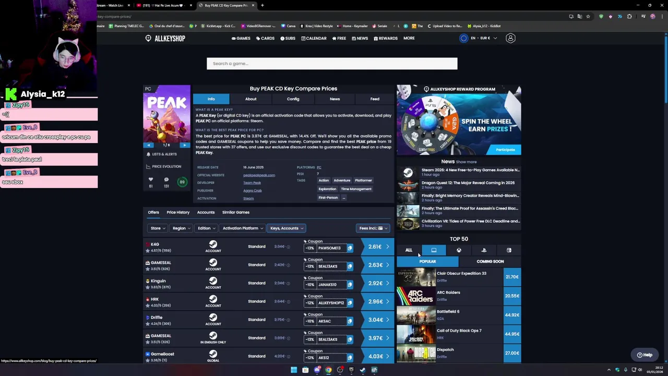Click Participate on the reward wheel banner
Image resolution: width=668 pixels, height=376 pixels.
(505, 150)
